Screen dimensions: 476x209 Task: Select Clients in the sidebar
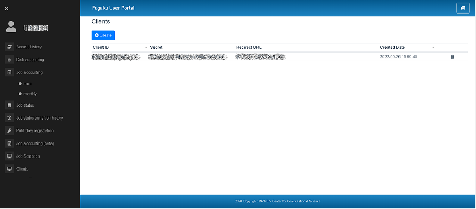tap(22, 169)
